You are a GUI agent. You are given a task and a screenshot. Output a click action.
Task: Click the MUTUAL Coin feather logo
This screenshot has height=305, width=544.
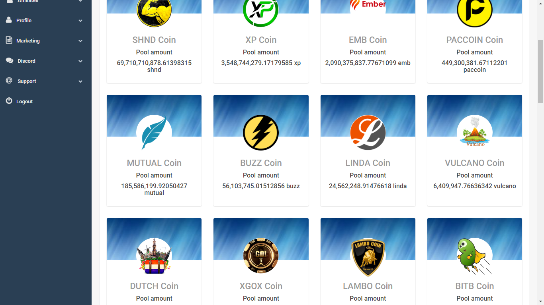154,133
